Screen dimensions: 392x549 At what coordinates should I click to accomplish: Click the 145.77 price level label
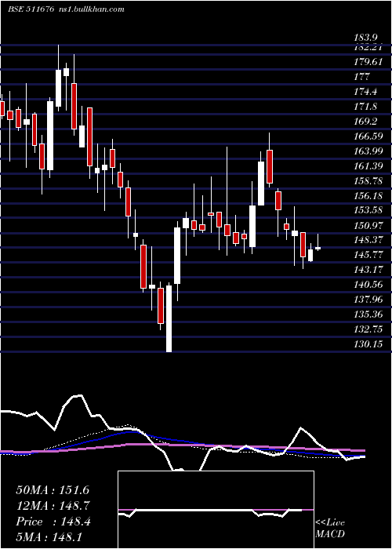click(368, 255)
